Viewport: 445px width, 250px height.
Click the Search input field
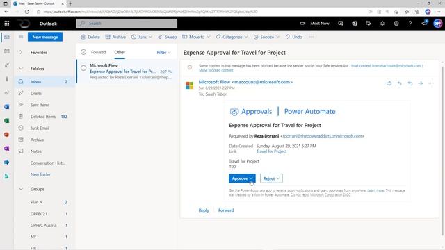coord(127,23)
